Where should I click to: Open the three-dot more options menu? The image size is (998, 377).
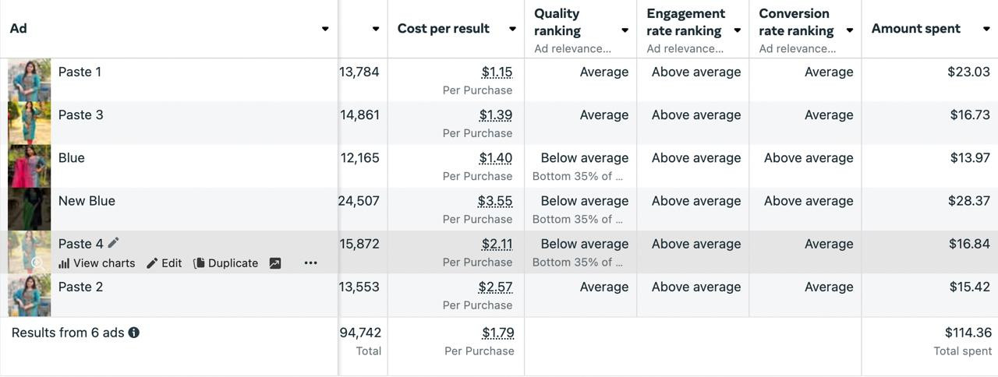[x=311, y=263]
